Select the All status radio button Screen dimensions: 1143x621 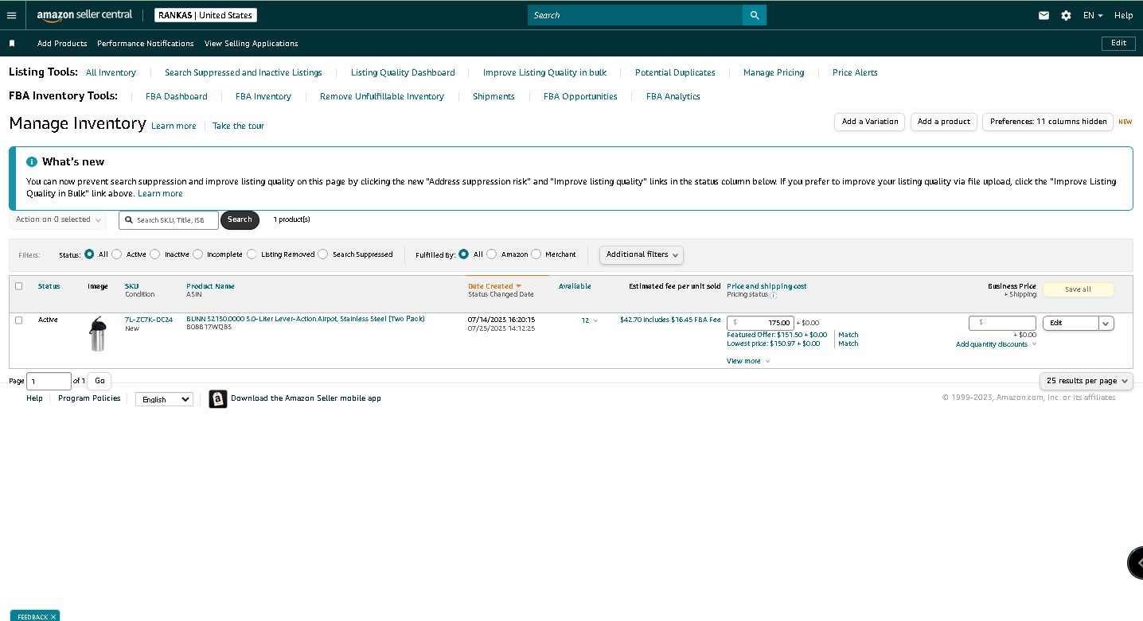pos(90,254)
